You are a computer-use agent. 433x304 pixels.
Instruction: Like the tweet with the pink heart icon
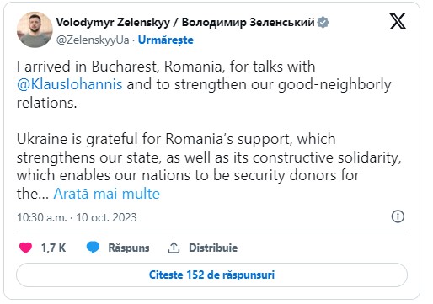point(25,248)
